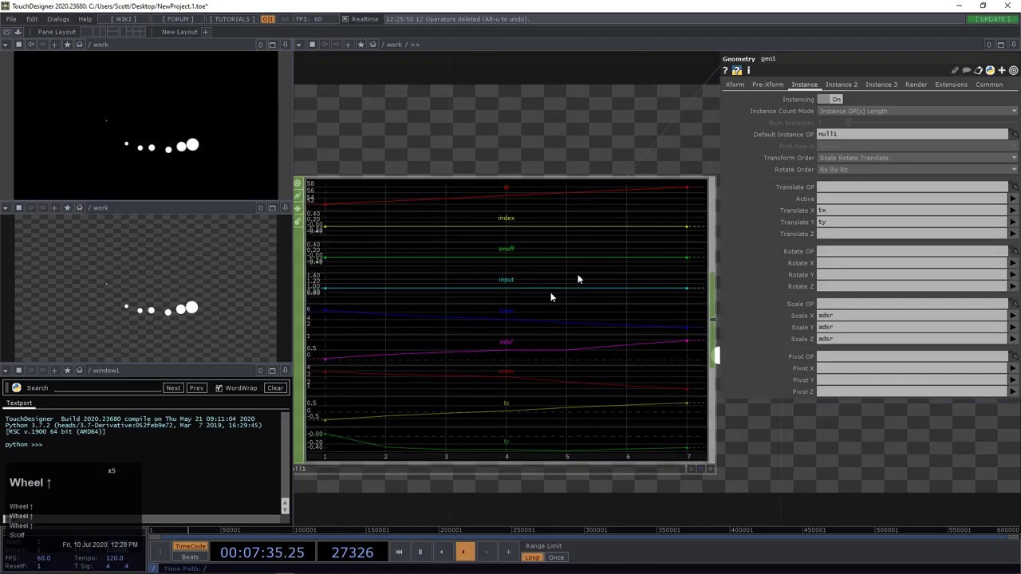Viewport: 1021px width, 574px height.
Task: Click the green UPDATE button
Action: pos(994,19)
